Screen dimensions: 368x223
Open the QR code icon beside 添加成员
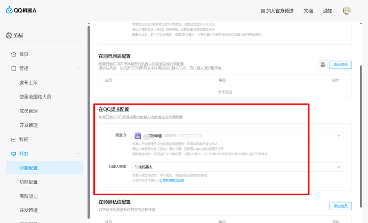[323, 65]
